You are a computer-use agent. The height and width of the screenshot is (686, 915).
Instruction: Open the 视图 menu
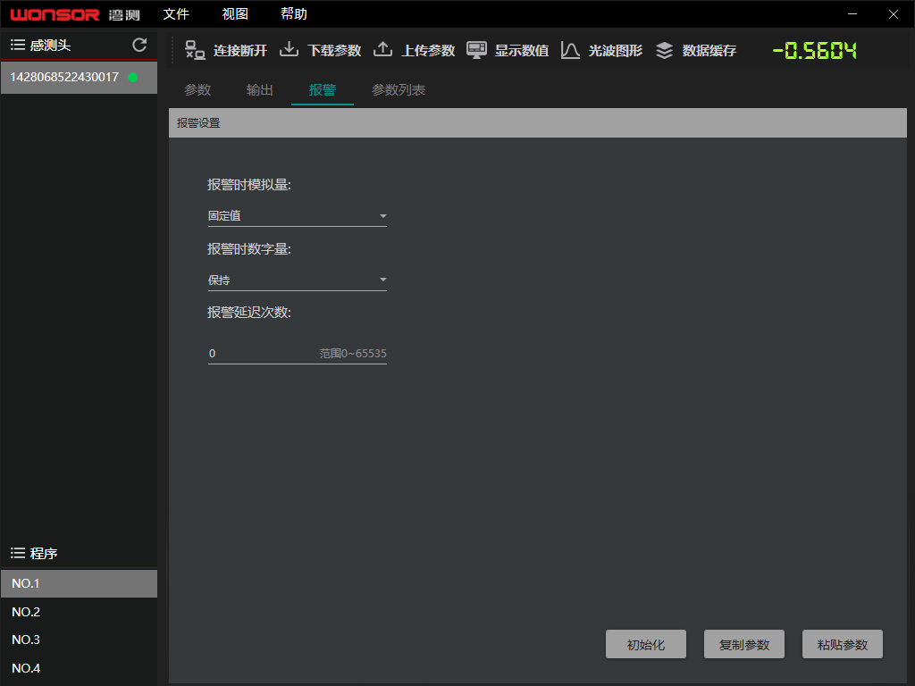tap(235, 14)
